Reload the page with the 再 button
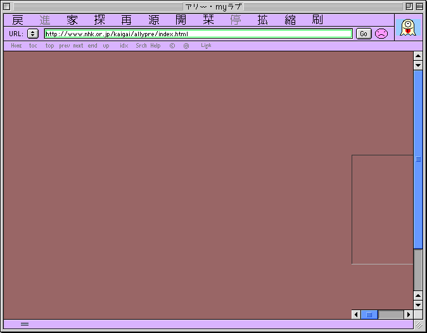The image size is (427, 333). pos(126,20)
